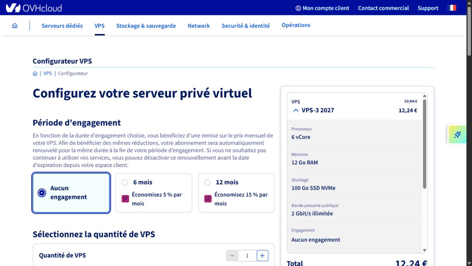This screenshot has height=266, width=472.
Task: Click the OVHcloud logo
Action: (34, 8)
